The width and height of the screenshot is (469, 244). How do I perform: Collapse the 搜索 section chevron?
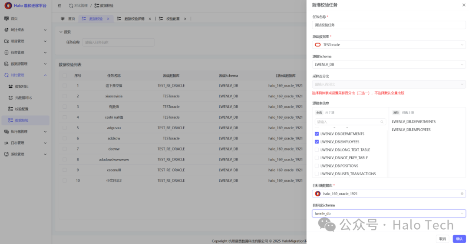point(61,32)
